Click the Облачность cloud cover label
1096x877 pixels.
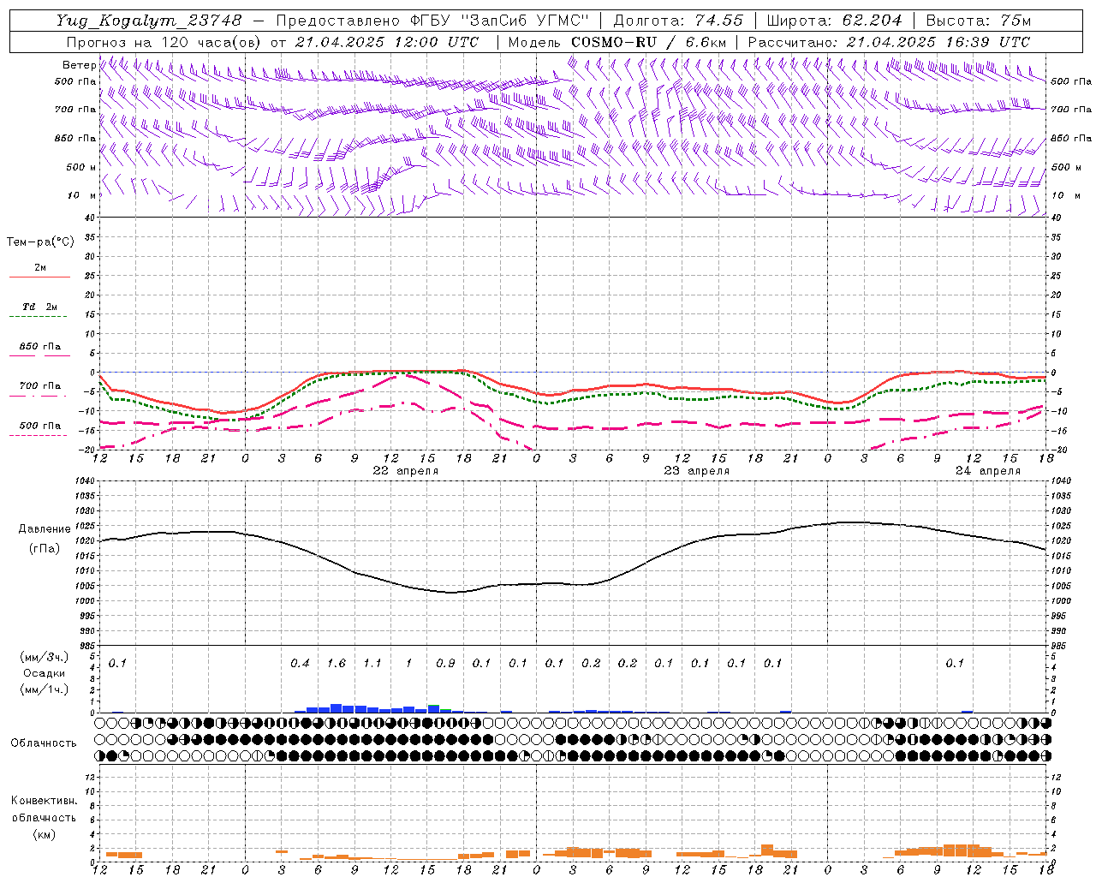(x=44, y=743)
